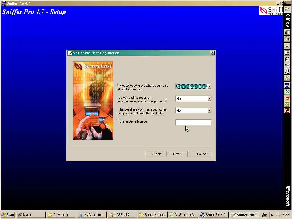Click the Windows Start button
The width and height of the screenshot is (292, 219).
[8, 215]
